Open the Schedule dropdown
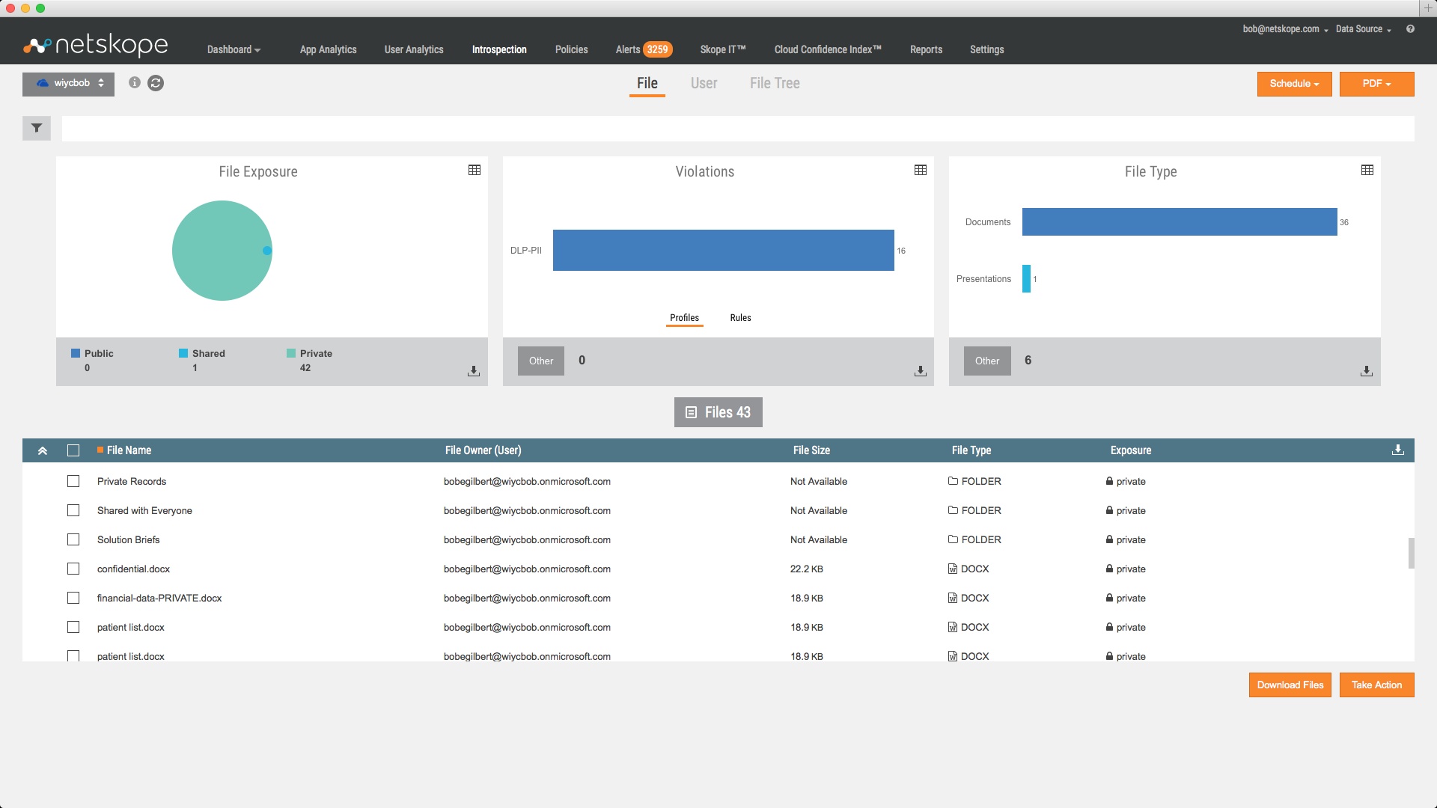This screenshot has height=808, width=1437. [1293, 84]
